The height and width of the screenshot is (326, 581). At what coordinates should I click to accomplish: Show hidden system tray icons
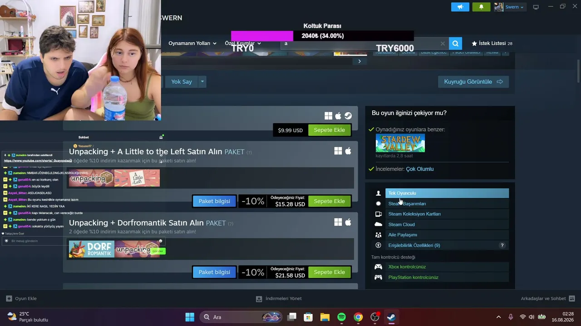coord(498,317)
